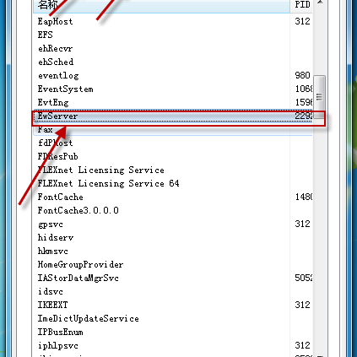Choose the eventlog service row
This screenshot has height=357, width=357.
[173, 75]
